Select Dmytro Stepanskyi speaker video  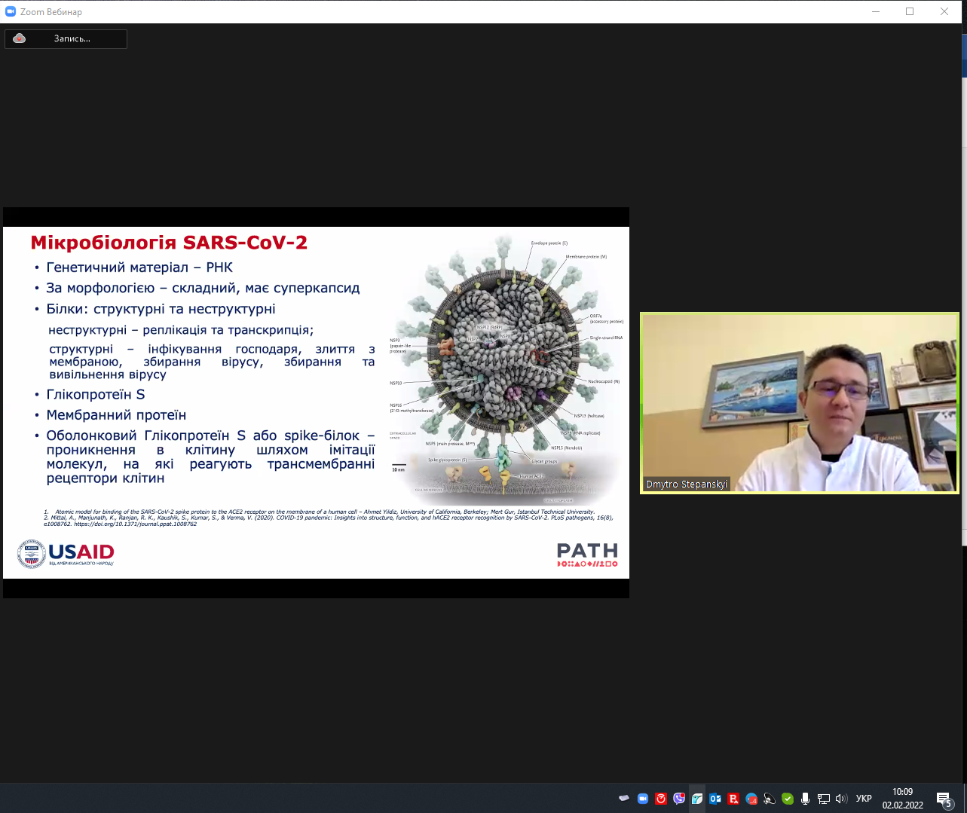pyautogui.click(x=799, y=402)
